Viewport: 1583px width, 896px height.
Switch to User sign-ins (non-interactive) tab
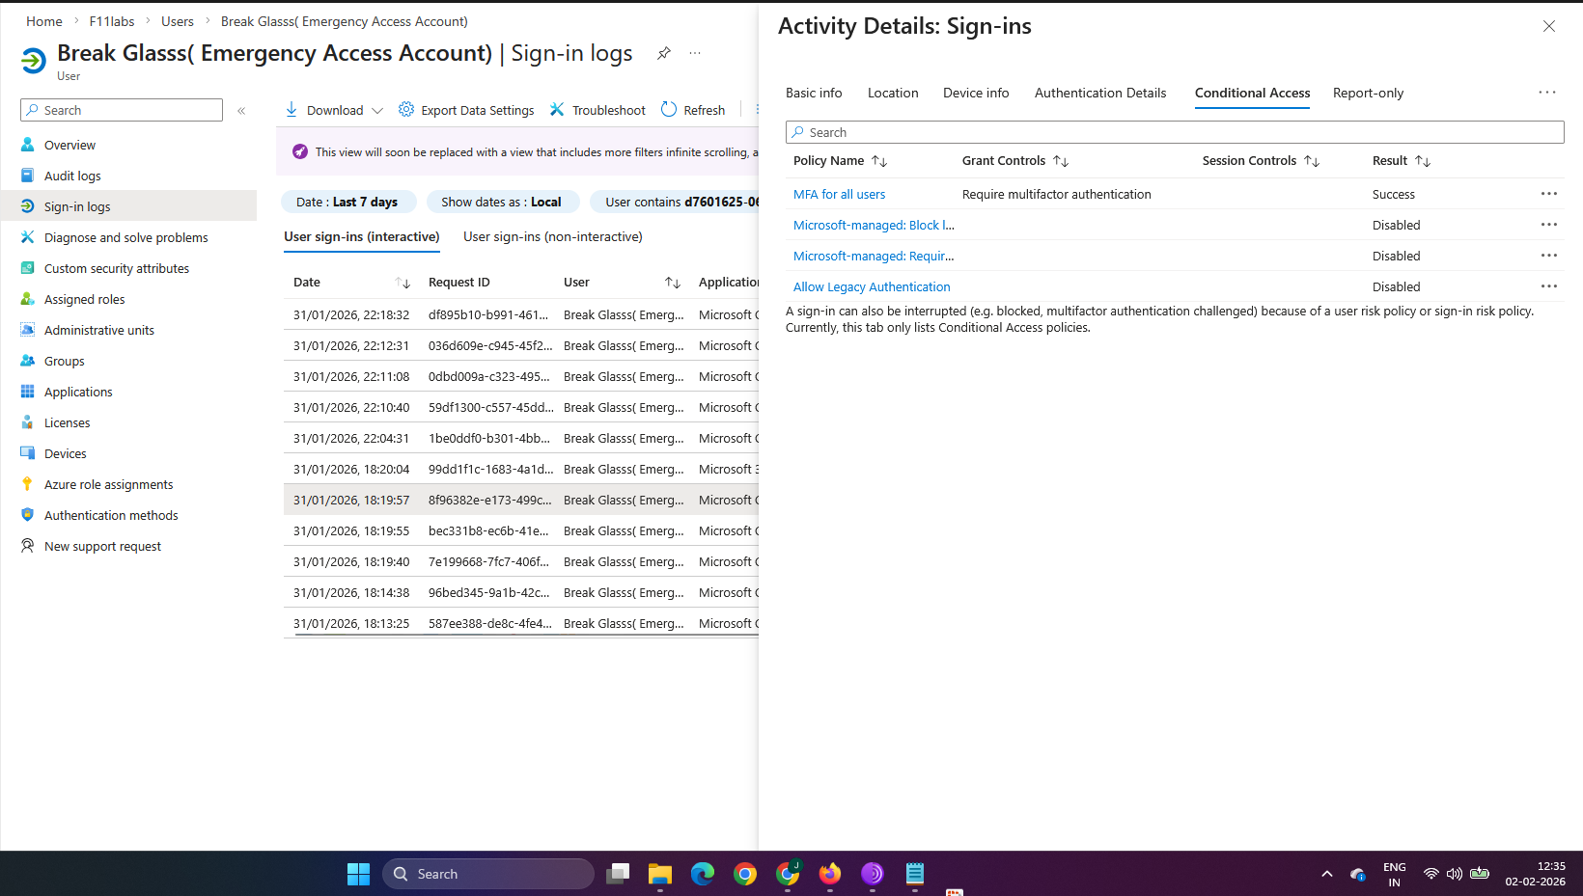(x=552, y=236)
